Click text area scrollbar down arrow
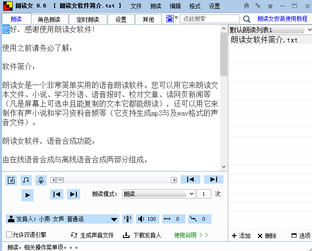 [x=224, y=167]
